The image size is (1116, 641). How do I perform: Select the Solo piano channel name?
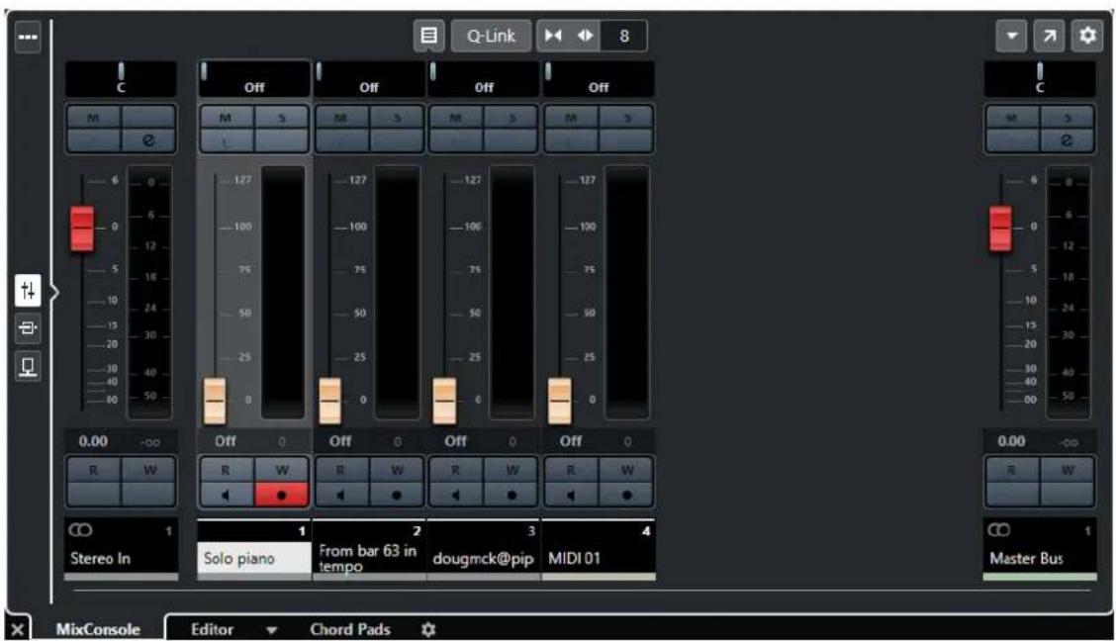(253, 558)
